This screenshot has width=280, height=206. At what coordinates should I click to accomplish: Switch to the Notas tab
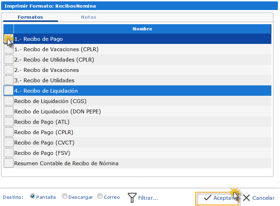click(x=88, y=17)
